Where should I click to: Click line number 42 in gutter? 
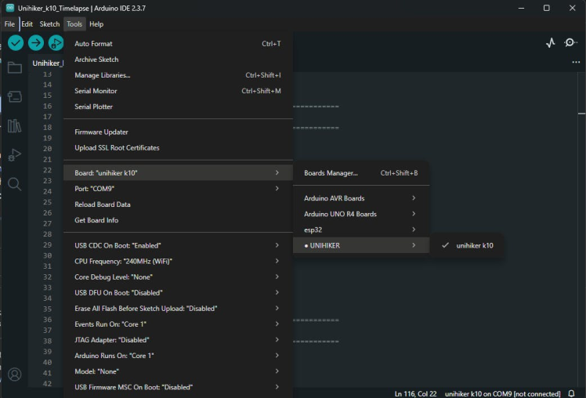click(47, 384)
